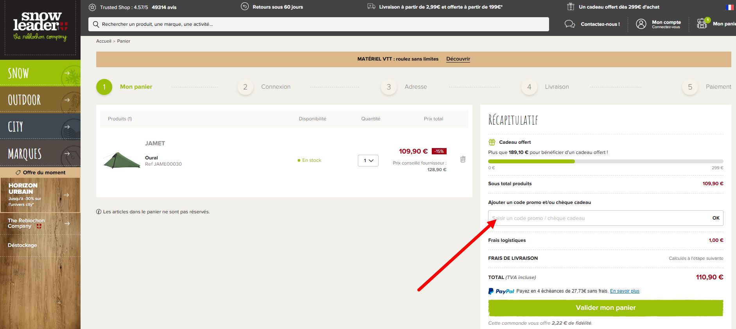Click the product search field
The image size is (736, 329).
tap(319, 24)
